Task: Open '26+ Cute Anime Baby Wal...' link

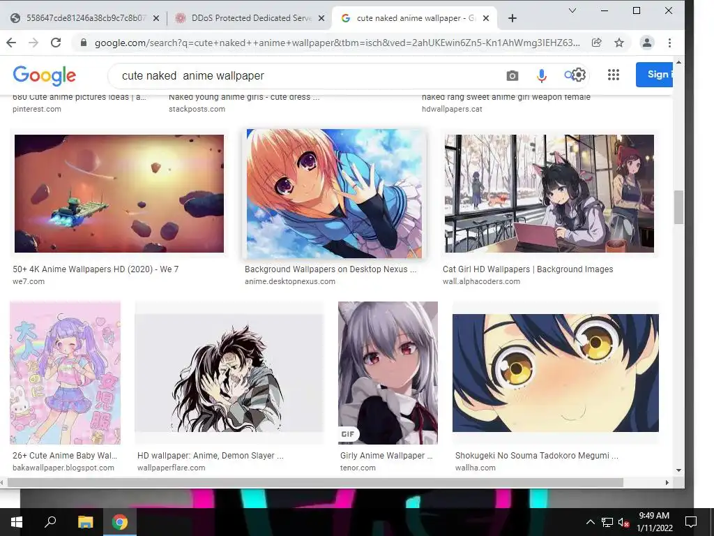Action: [65, 456]
